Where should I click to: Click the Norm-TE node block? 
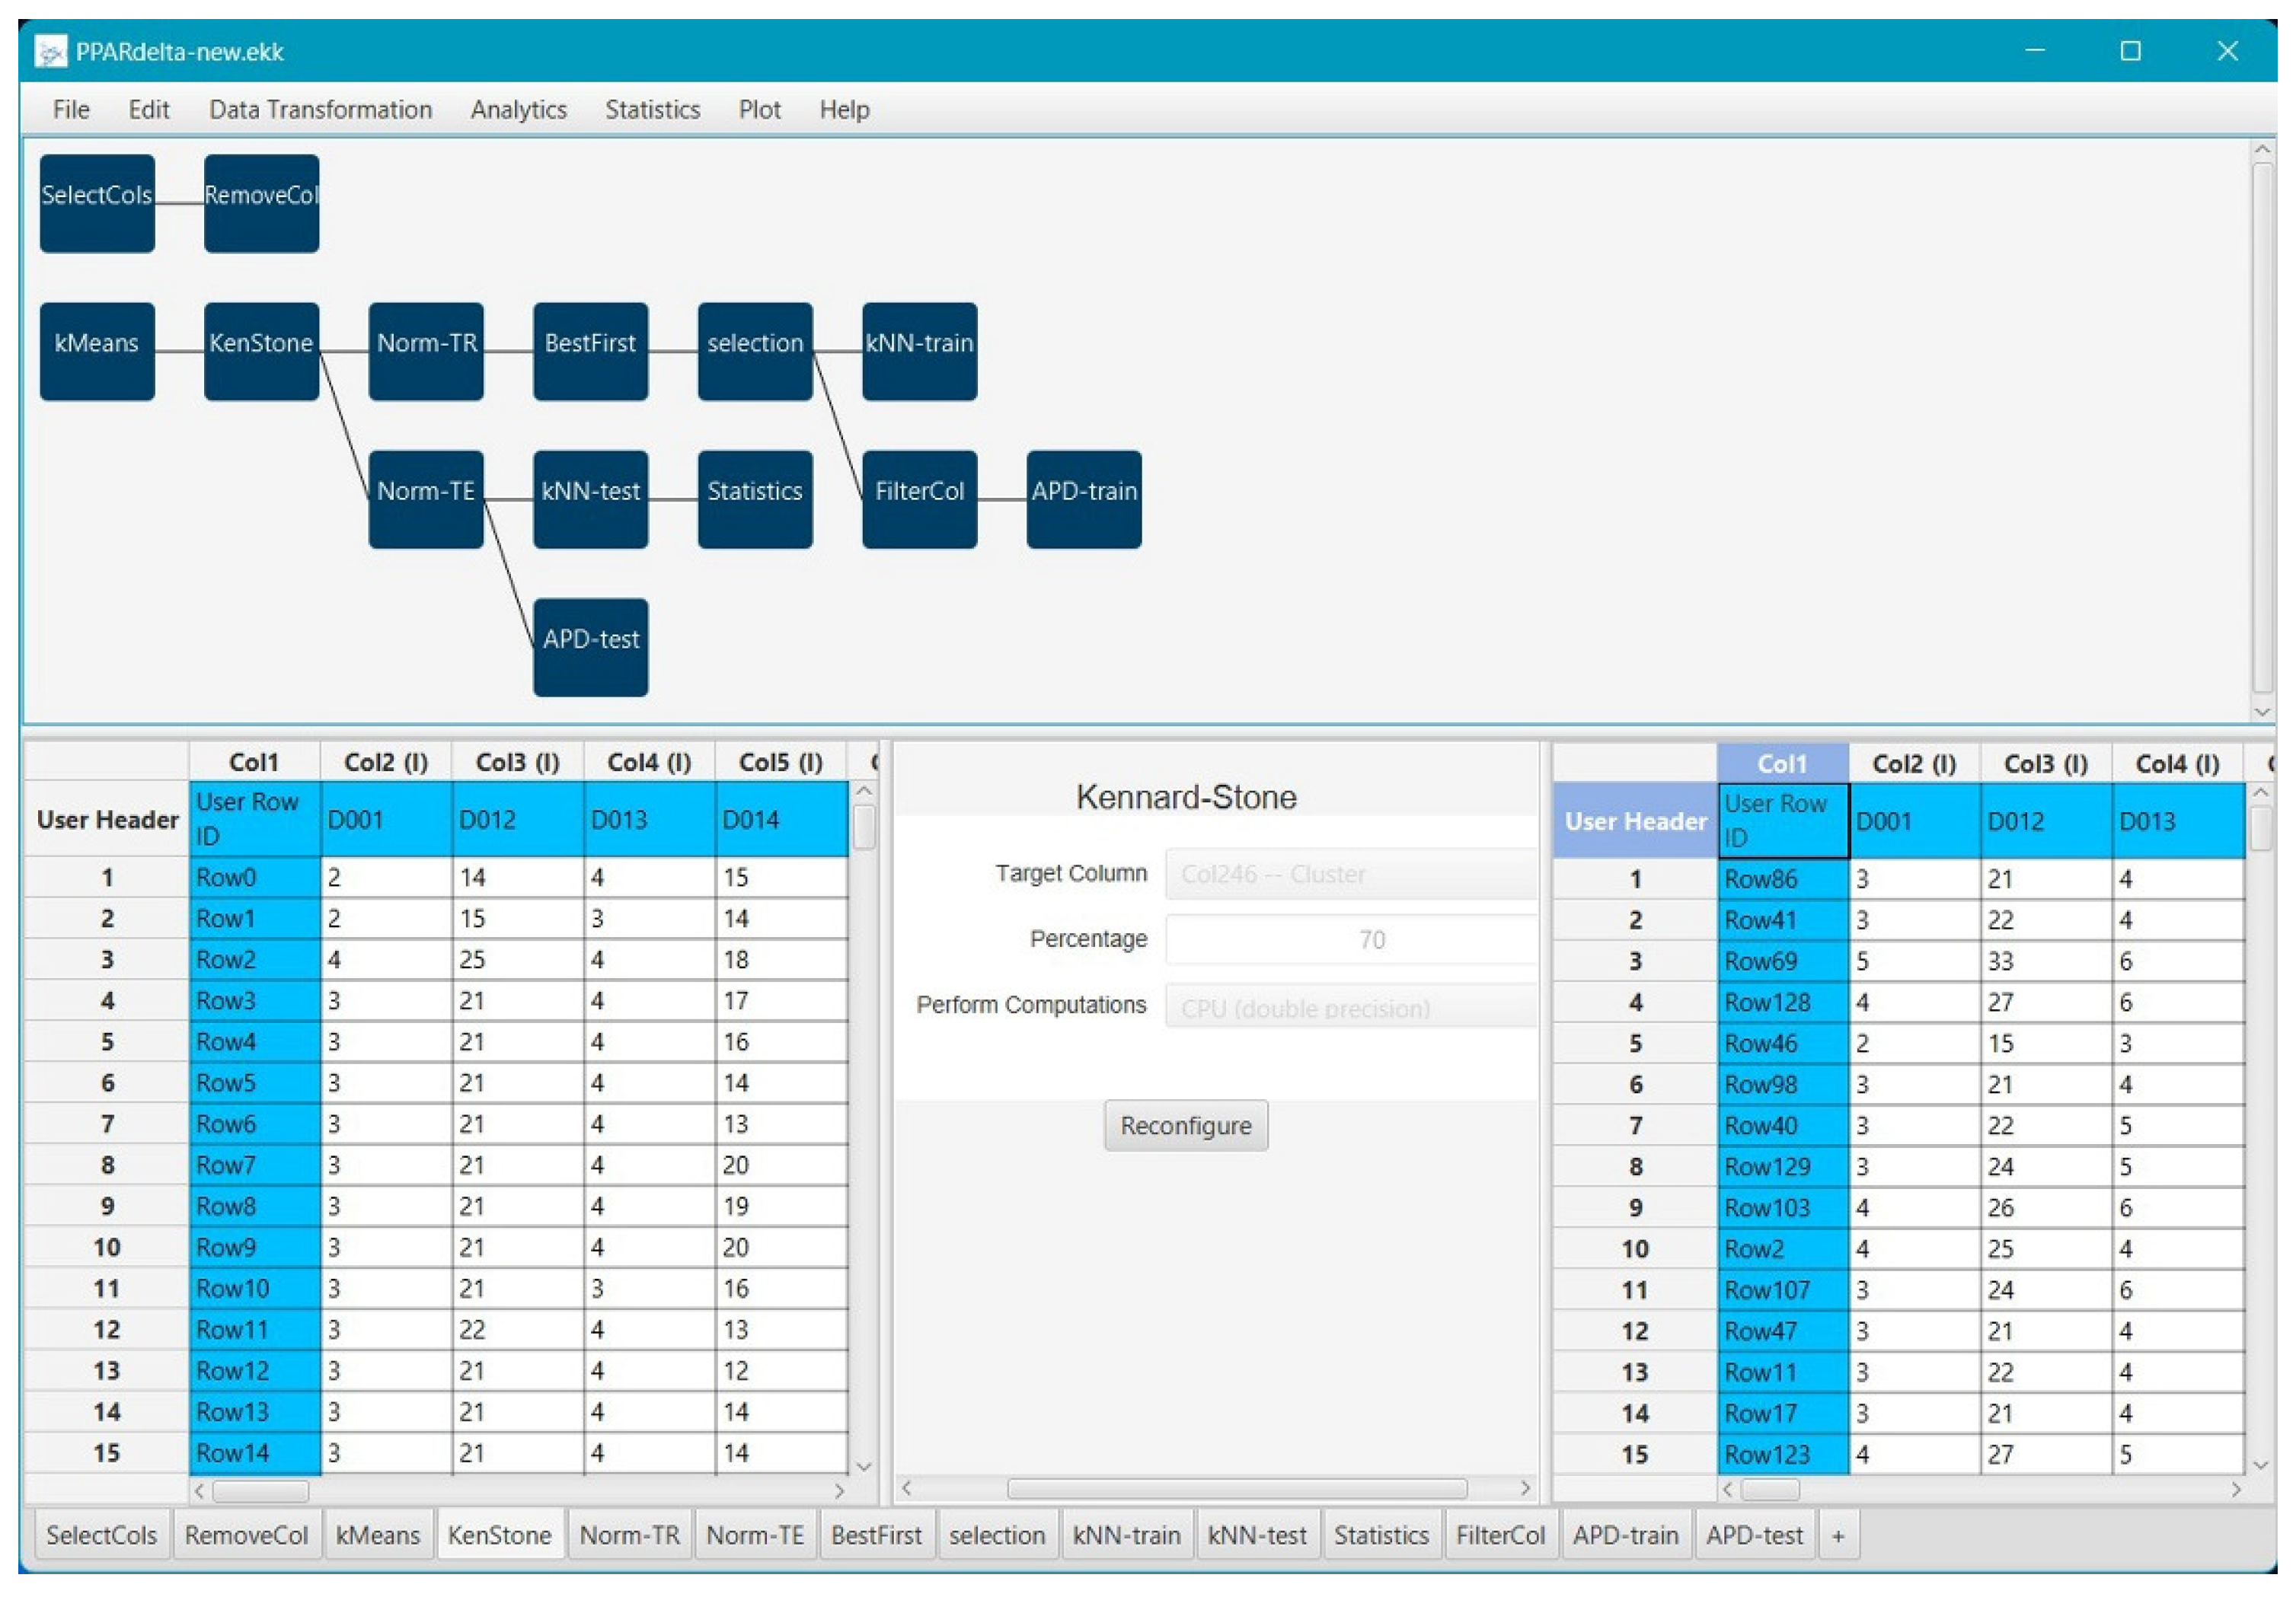pyautogui.click(x=425, y=499)
